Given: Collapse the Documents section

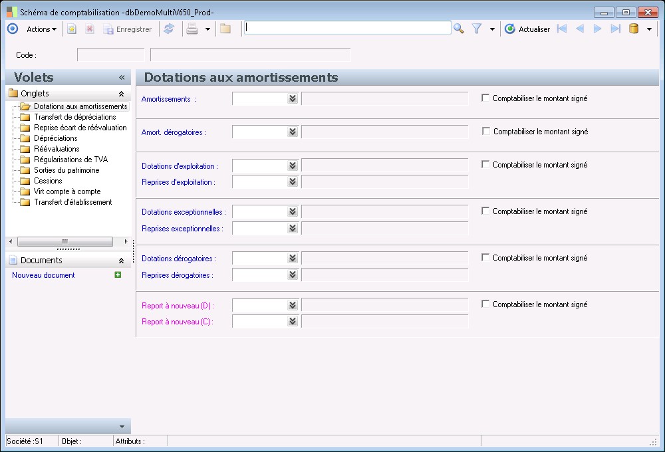Looking at the screenshot, I should [121, 261].
